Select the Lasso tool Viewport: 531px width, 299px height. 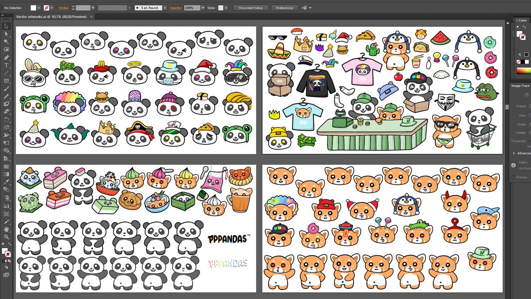tap(6, 49)
